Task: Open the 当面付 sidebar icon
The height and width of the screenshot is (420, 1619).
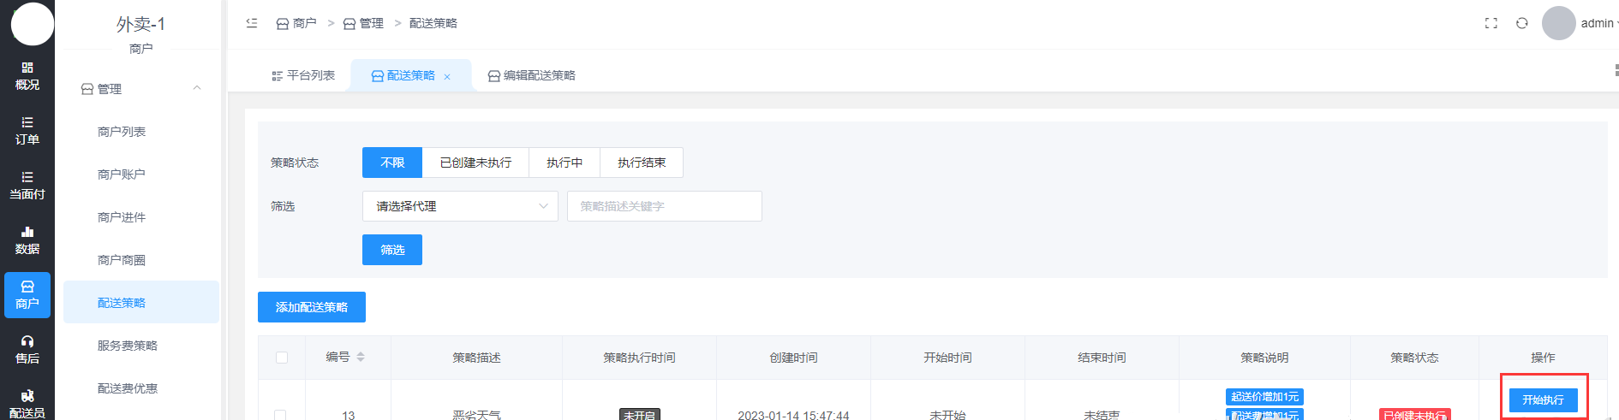Action: [x=27, y=186]
